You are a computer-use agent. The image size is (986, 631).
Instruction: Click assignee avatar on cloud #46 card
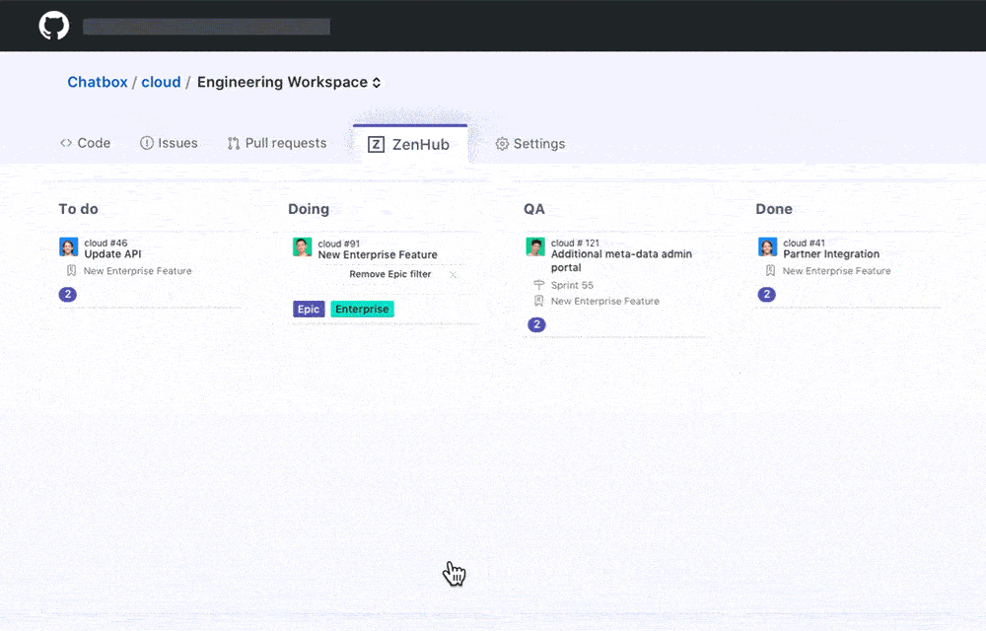tap(69, 247)
